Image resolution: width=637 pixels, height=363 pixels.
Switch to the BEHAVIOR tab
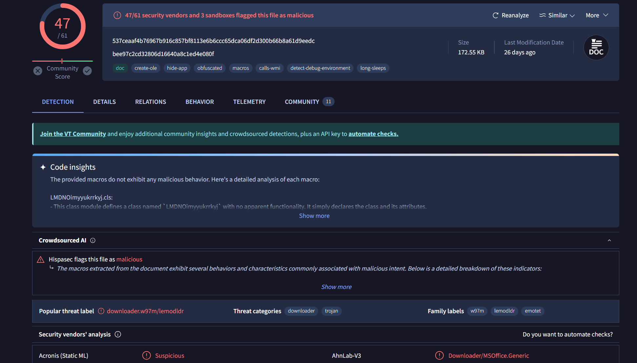(199, 102)
